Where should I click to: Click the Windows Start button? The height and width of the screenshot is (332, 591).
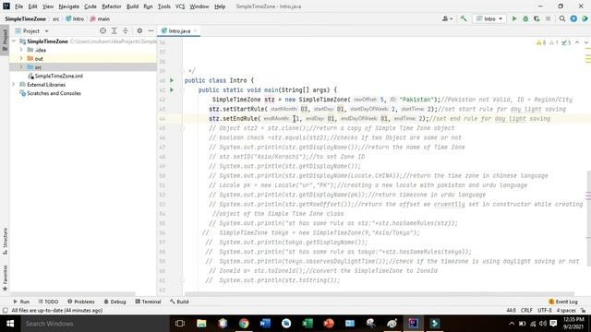10,324
